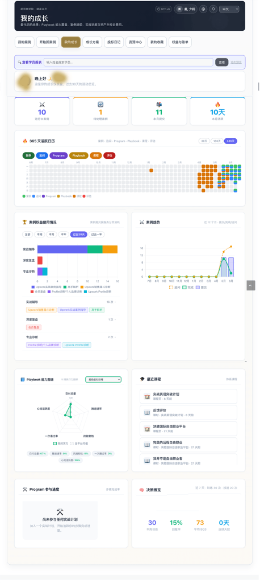Select the 过去30天 period filter

78,234
